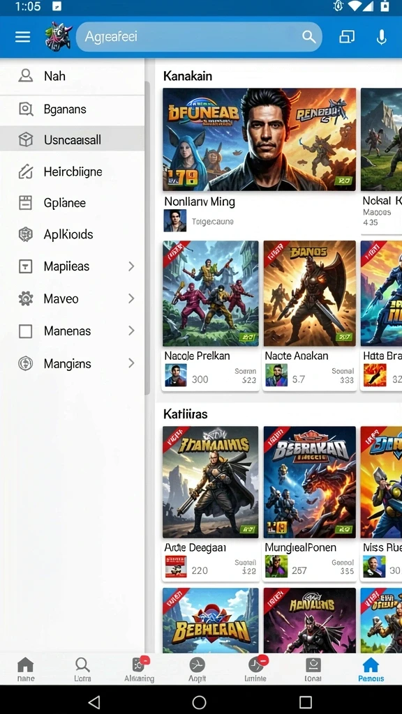Open the windows icon beside the search bar
Screen dimensions: 402x714
(x=347, y=37)
